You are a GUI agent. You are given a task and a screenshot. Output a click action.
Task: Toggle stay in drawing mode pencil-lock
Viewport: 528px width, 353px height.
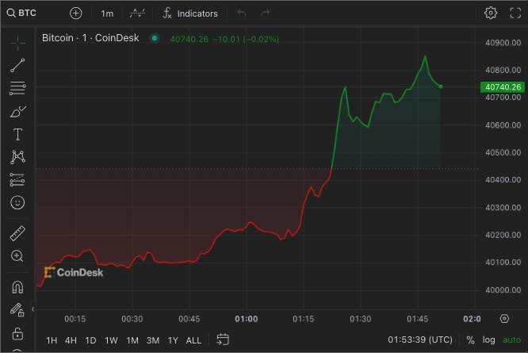[x=17, y=309]
